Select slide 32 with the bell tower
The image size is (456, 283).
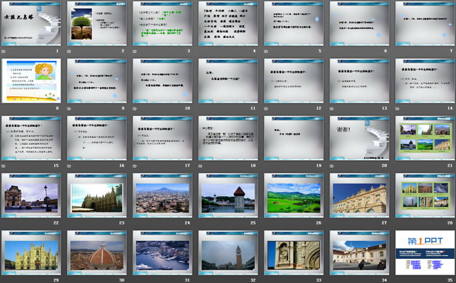pyautogui.click(x=228, y=252)
